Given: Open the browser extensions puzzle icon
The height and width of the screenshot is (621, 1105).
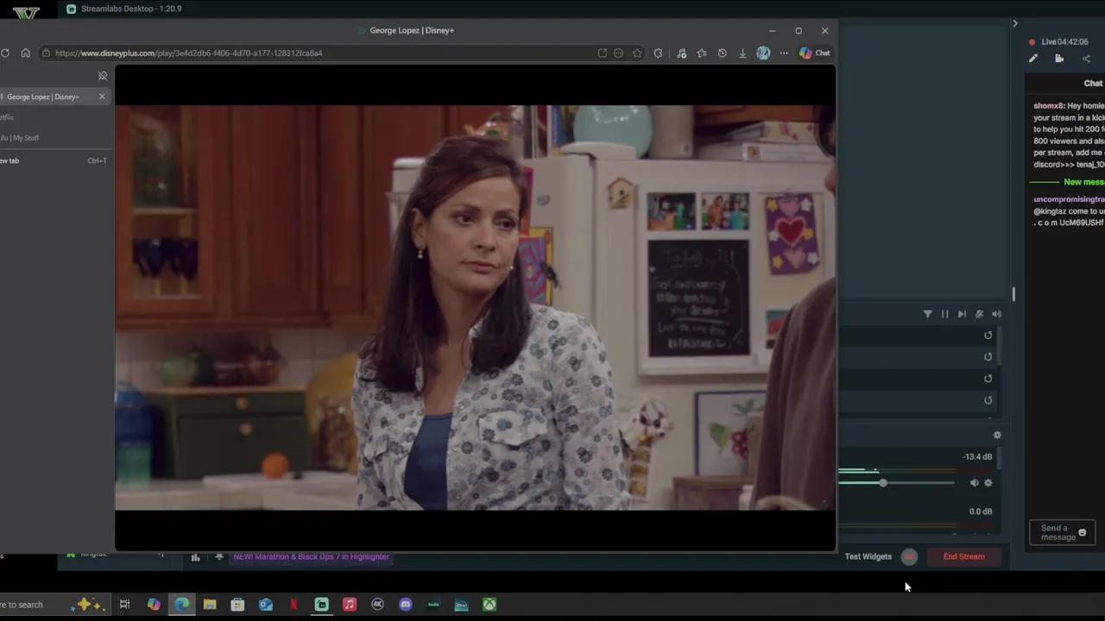Looking at the screenshot, I should click(x=659, y=53).
